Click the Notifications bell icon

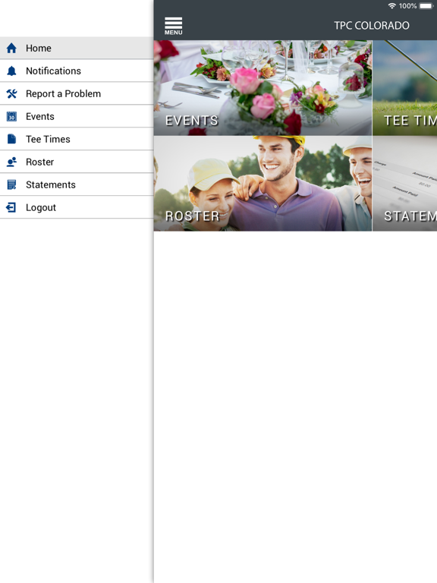(x=11, y=71)
